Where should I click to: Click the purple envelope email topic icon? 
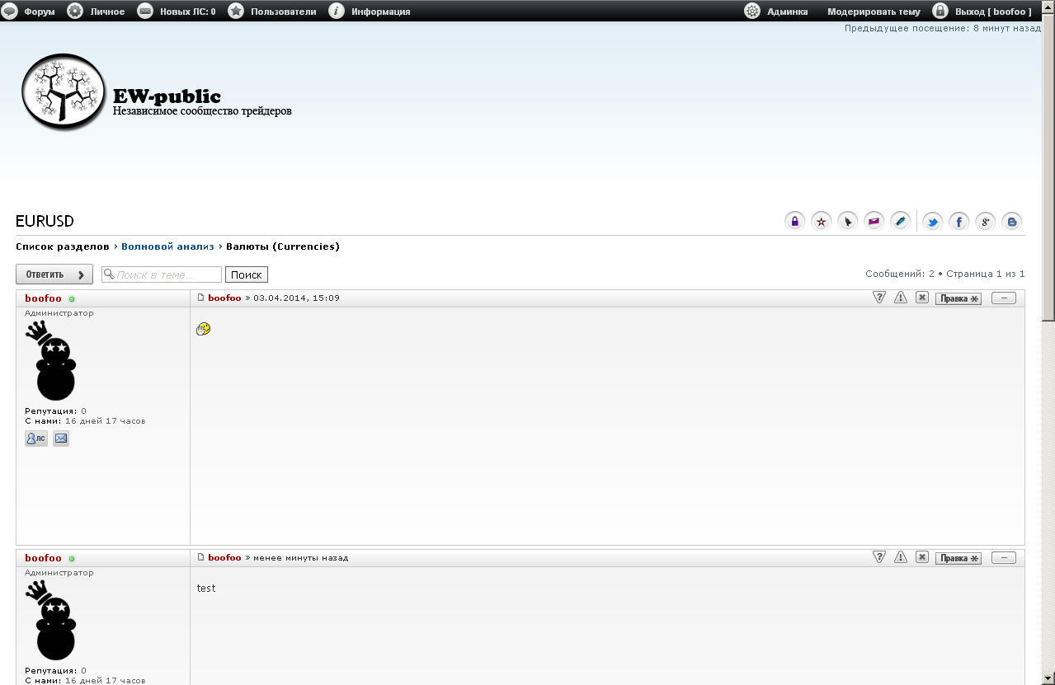pos(874,221)
